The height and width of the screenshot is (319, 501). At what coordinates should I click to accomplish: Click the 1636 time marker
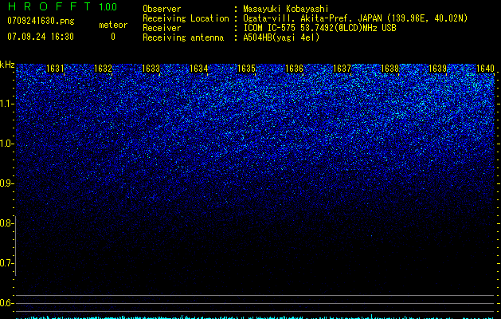click(294, 69)
